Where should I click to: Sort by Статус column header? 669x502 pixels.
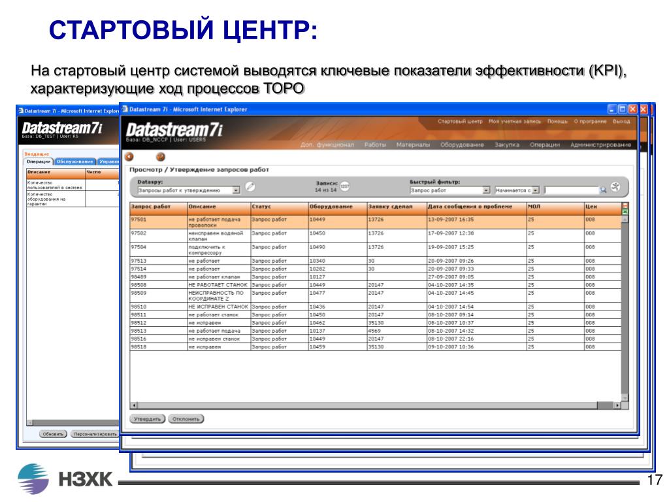pos(280,207)
